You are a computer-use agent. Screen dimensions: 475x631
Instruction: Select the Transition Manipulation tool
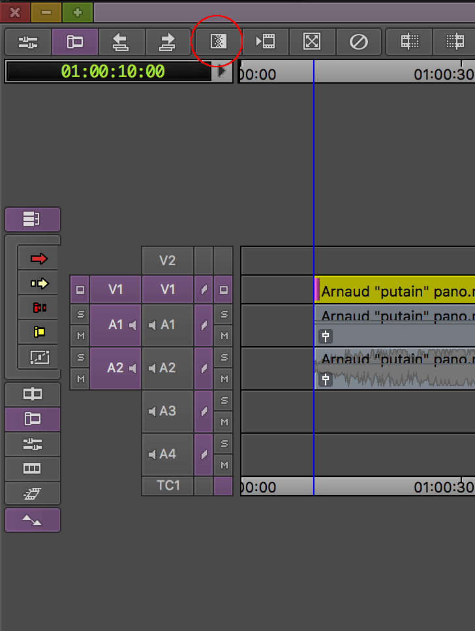point(39,357)
